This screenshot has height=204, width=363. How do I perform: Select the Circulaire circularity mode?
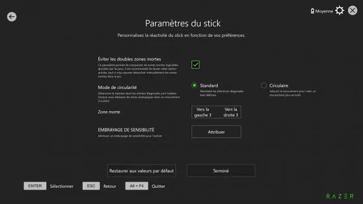(x=264, y=86)
